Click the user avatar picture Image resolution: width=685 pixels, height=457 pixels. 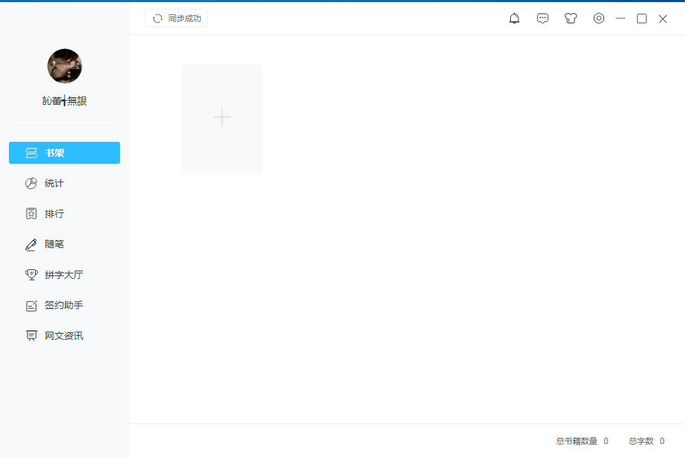click(64, 66)
